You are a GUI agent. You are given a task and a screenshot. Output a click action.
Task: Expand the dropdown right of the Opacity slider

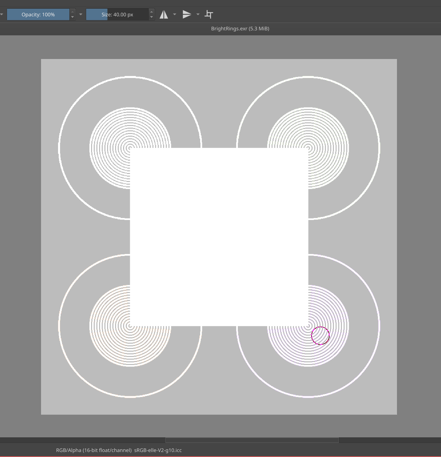pyautogui.click(x=81, y=14)
